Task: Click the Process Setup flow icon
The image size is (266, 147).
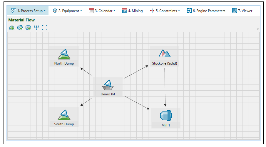Action: (14, 11)
